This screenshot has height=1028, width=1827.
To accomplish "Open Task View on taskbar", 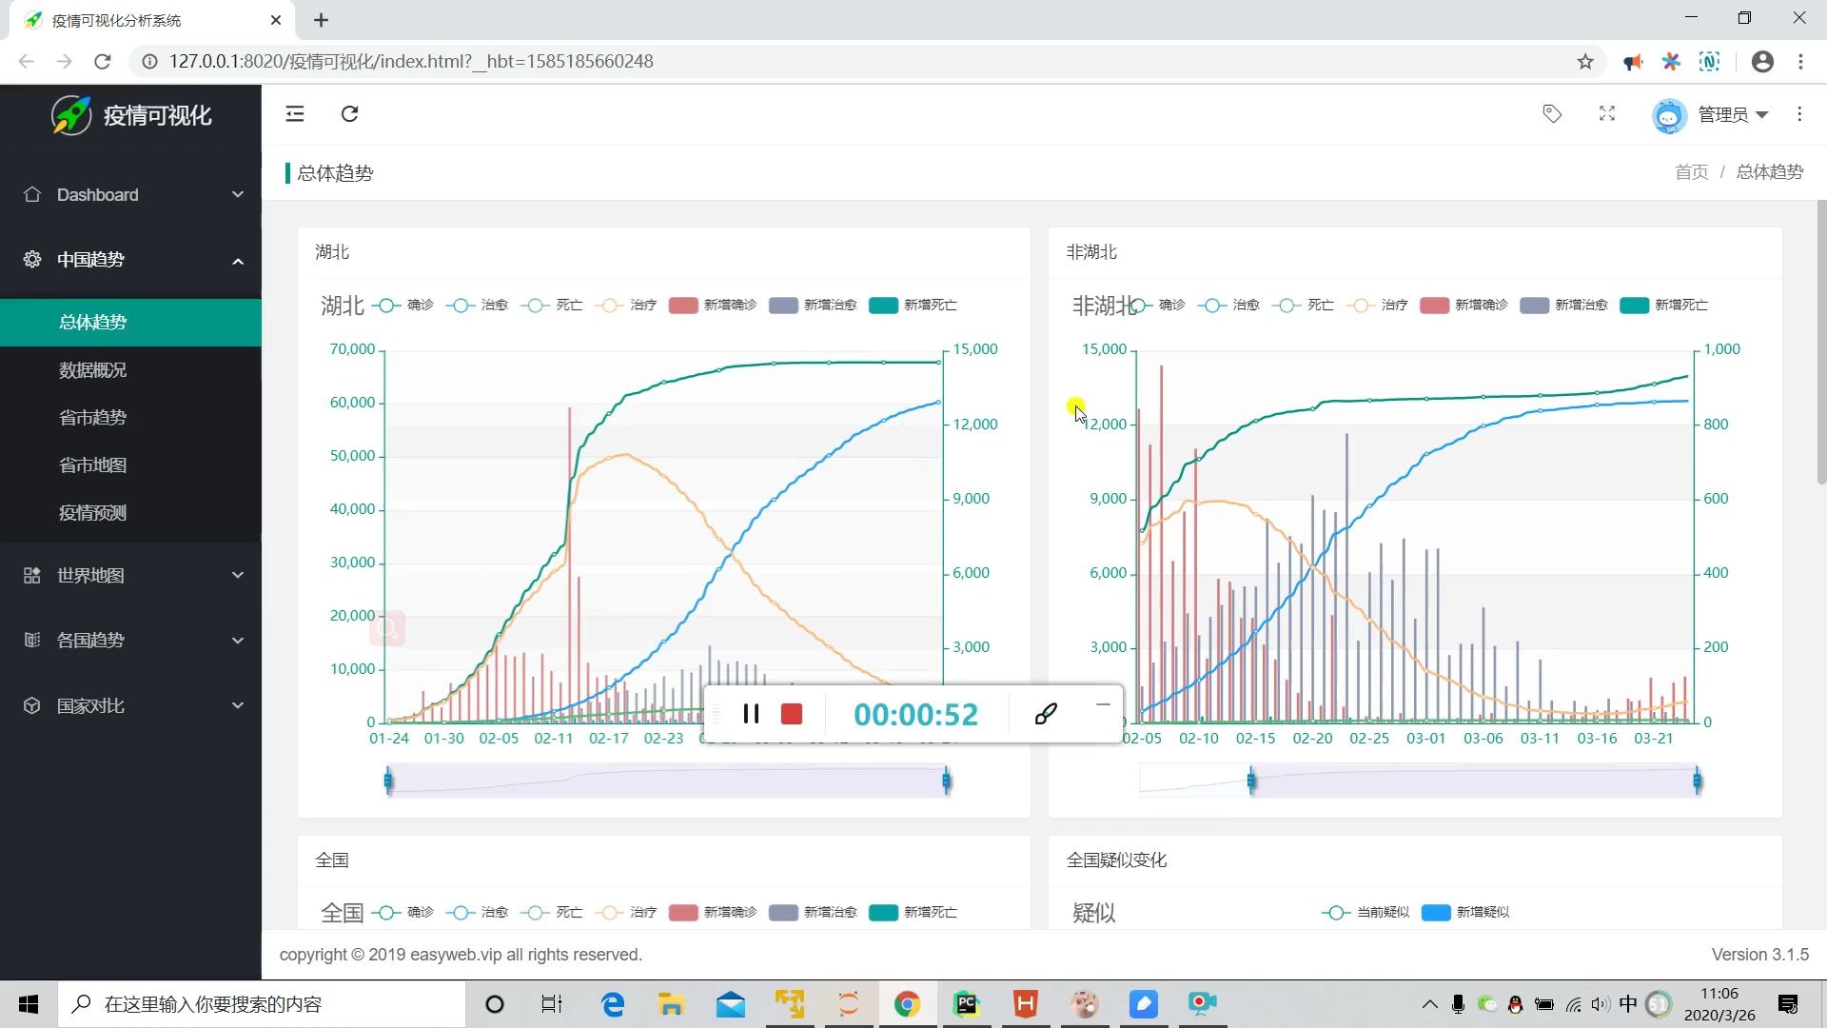I will click(x=552, y=1004).
